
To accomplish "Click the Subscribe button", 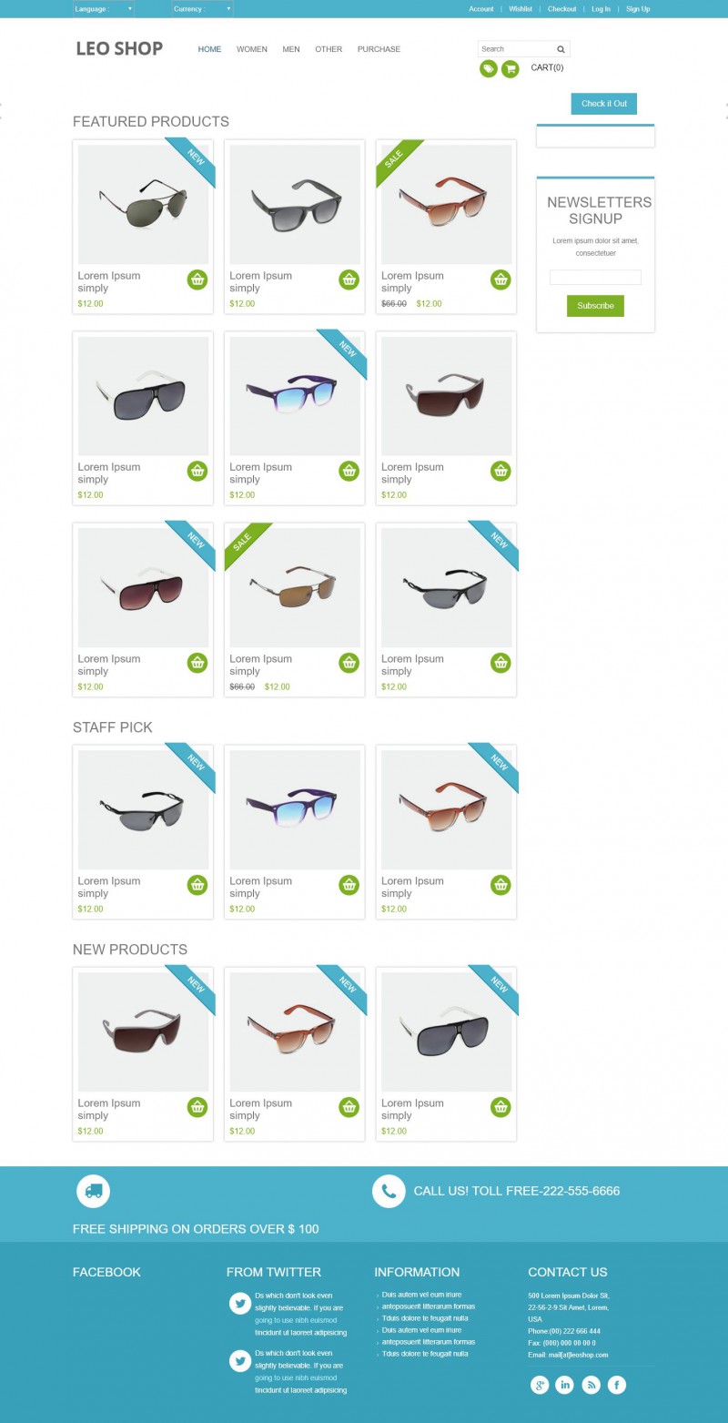I will click(x=595, y=306).
